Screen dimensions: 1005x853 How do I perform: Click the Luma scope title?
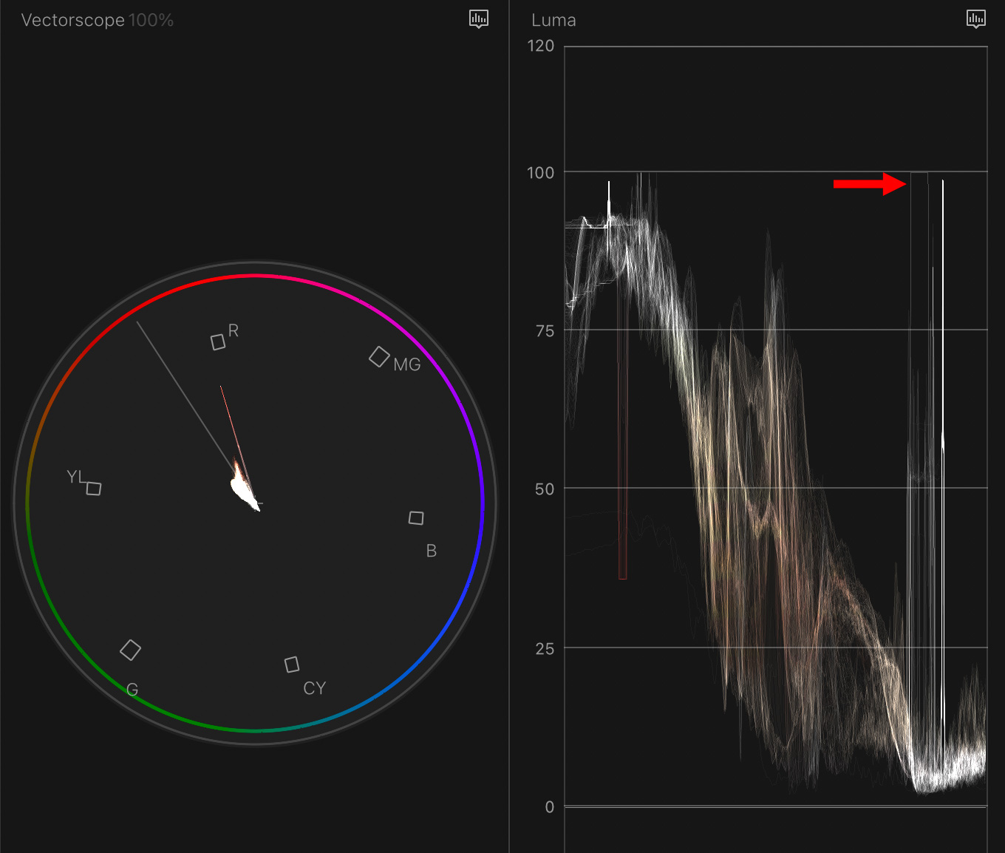553,21
